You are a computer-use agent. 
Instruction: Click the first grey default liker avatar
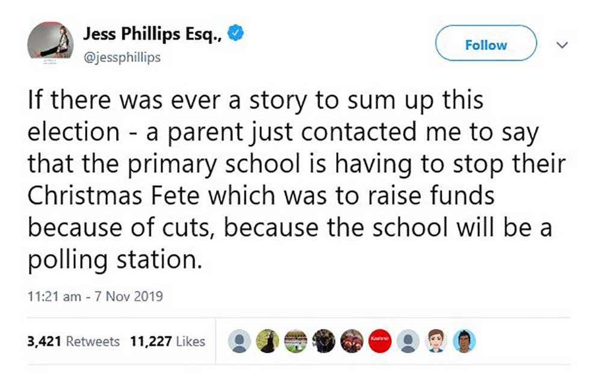(x=241, y=341)
